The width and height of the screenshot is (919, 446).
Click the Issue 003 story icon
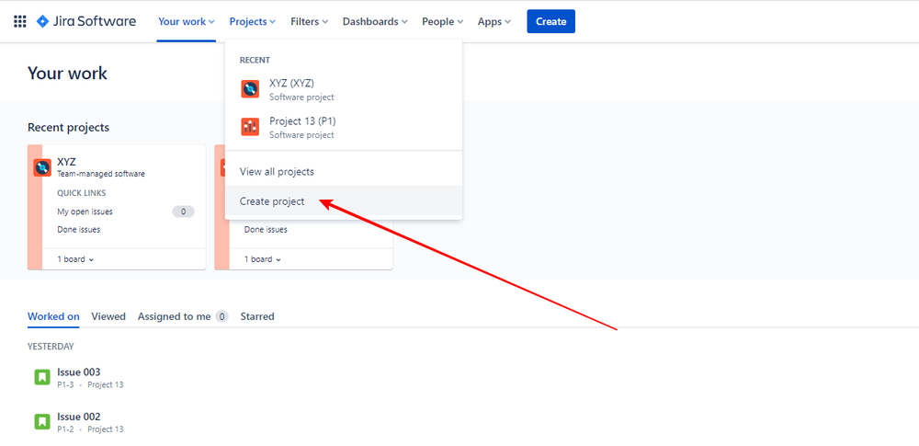tap(41, 377)
